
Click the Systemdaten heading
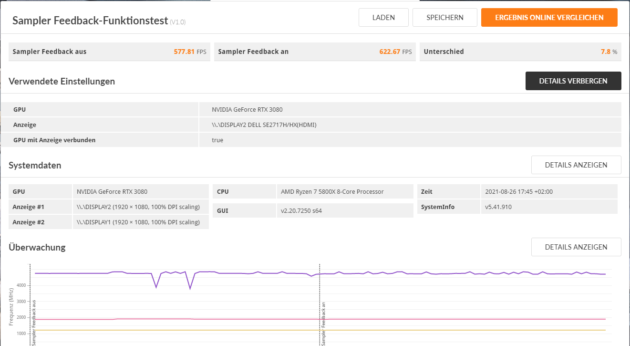click(35, 166)
